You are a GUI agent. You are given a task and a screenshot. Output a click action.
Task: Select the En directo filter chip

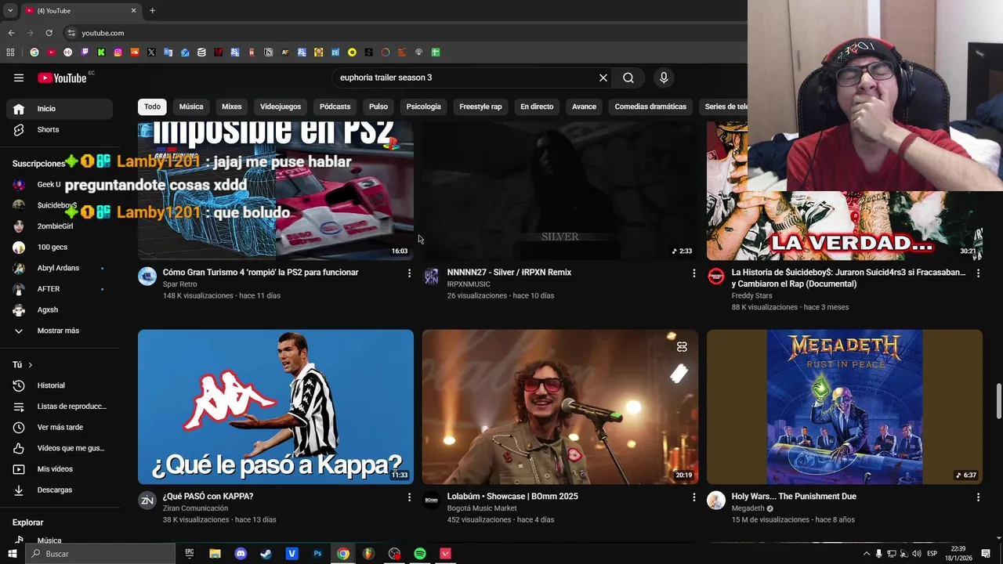pyautogui.click(x=537, y=107)
